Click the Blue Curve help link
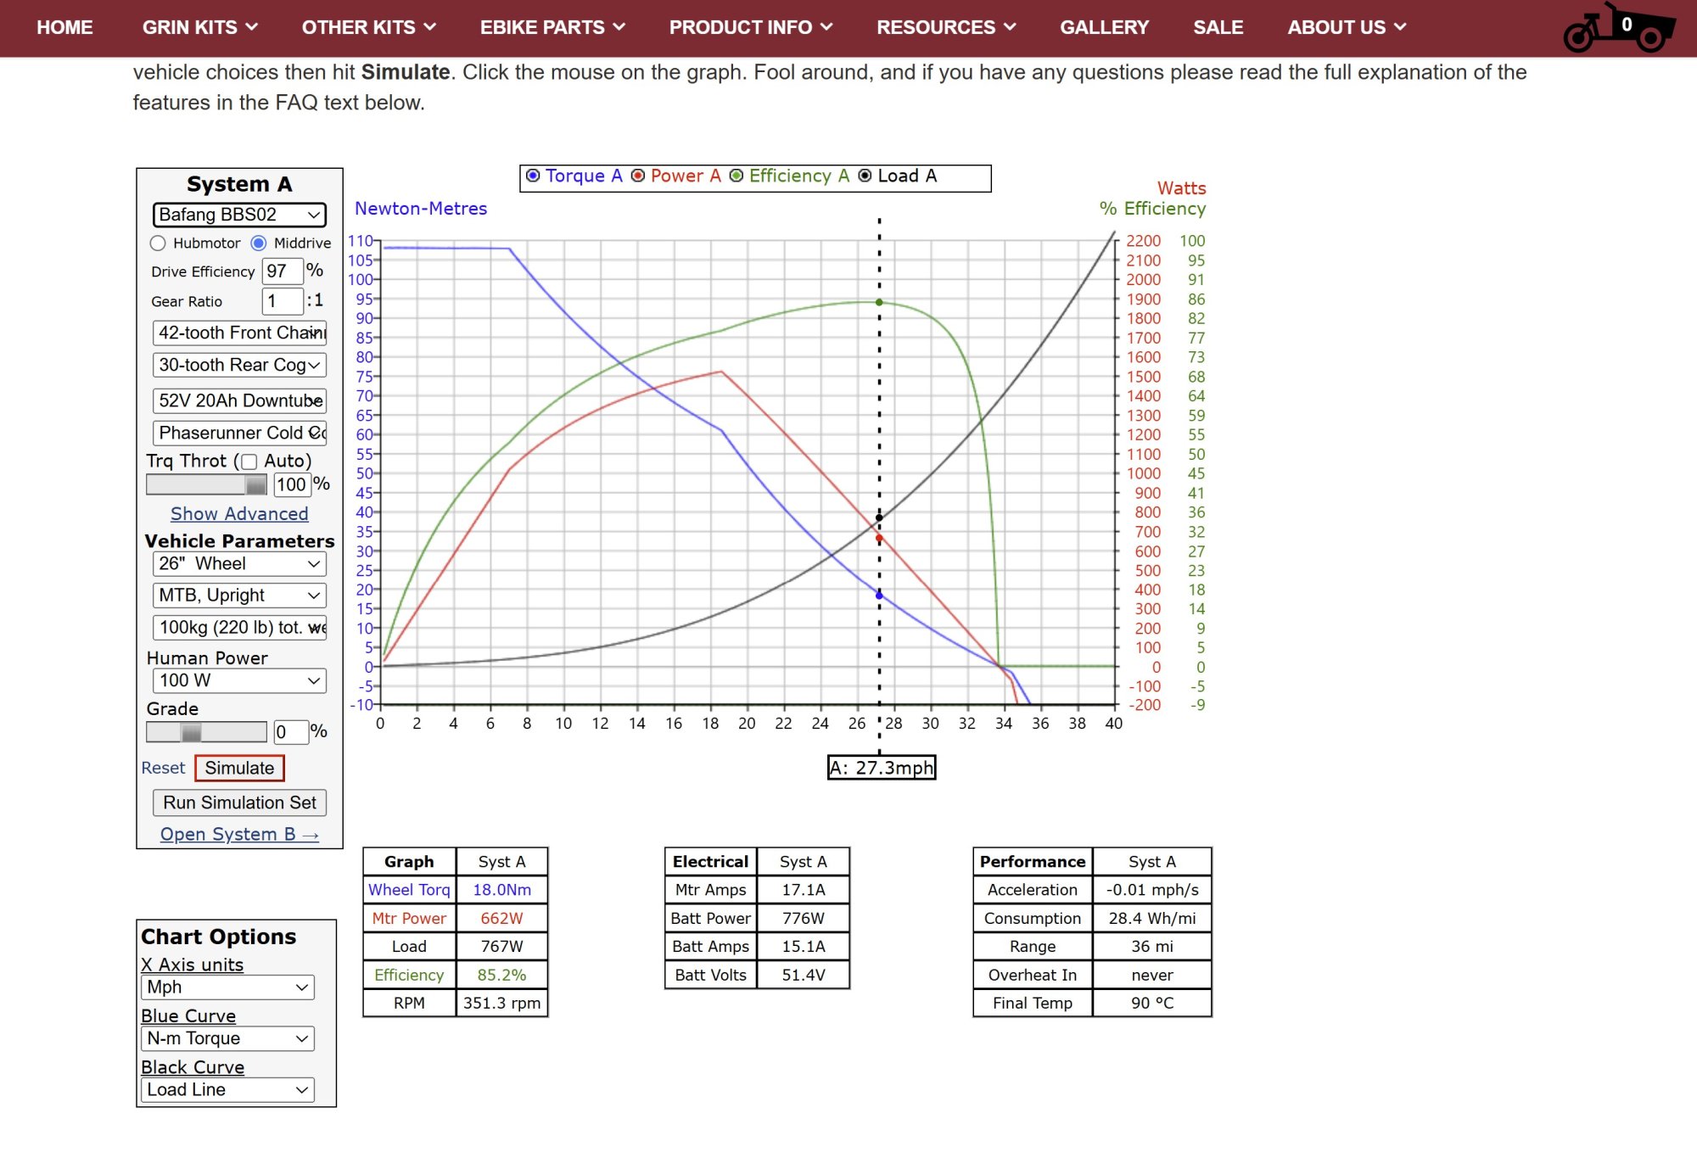This screenshot has height=1169, width=1697. (188, 1016)
